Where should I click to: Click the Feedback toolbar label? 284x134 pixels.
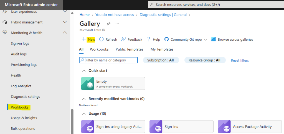click(x=135, y=40)
